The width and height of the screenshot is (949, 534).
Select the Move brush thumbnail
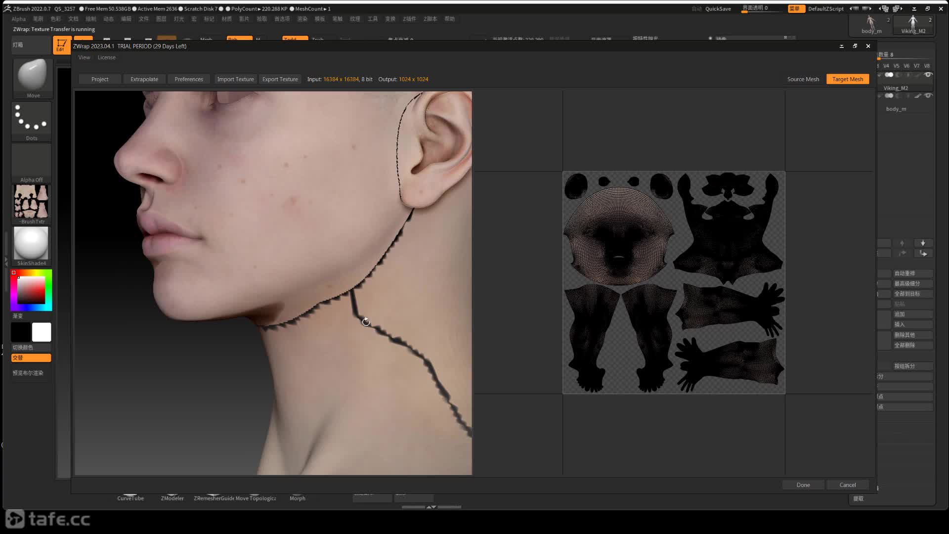tap(33, 78)
